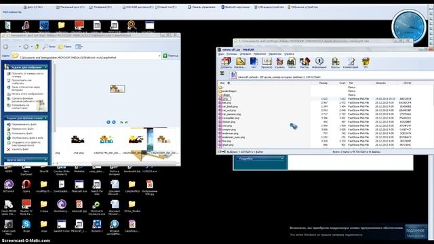Open the WinRAR Операции menu

(245, 54)
